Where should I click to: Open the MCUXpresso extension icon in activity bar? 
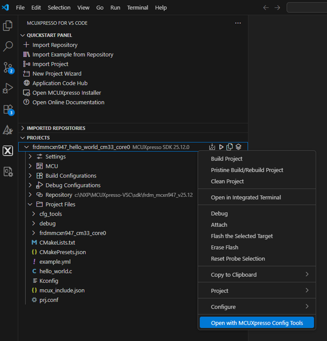click(8, 151)
